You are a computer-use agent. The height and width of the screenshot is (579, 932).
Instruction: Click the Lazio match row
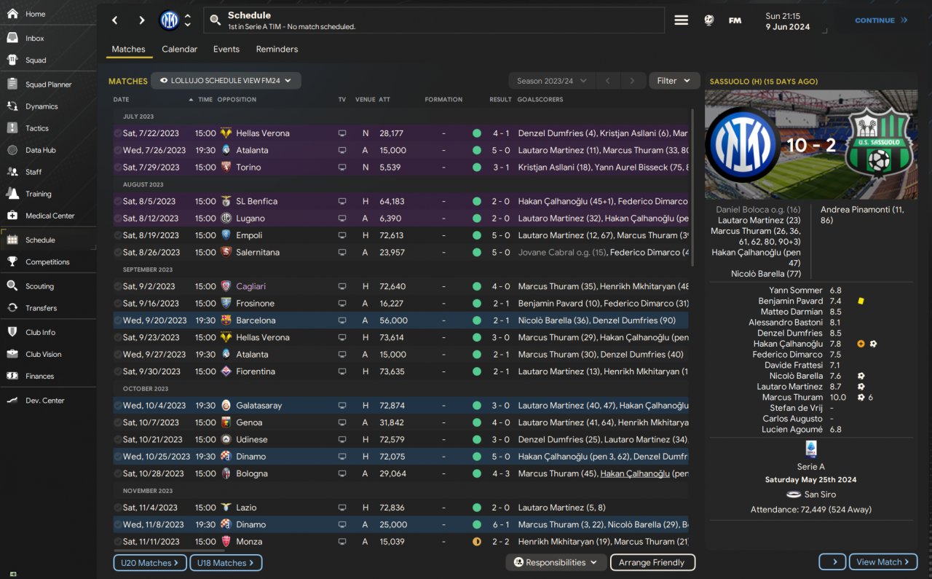[x=400, y=508]
